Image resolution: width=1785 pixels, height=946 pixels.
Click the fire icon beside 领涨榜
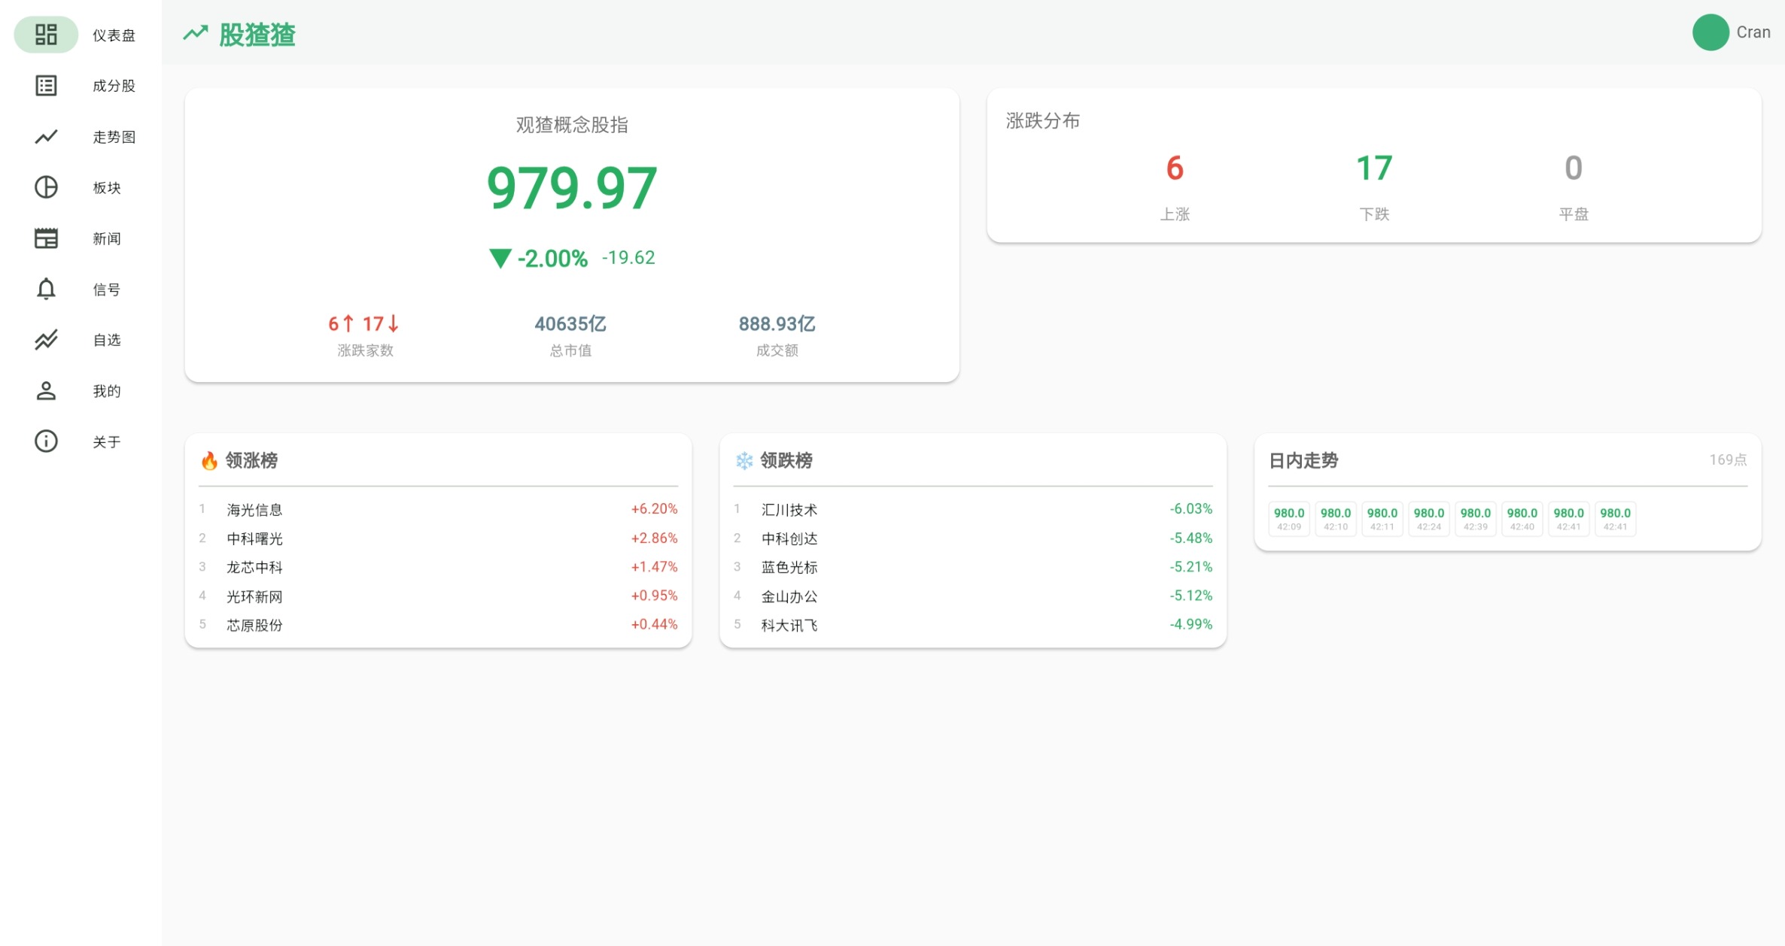[209, 460]
